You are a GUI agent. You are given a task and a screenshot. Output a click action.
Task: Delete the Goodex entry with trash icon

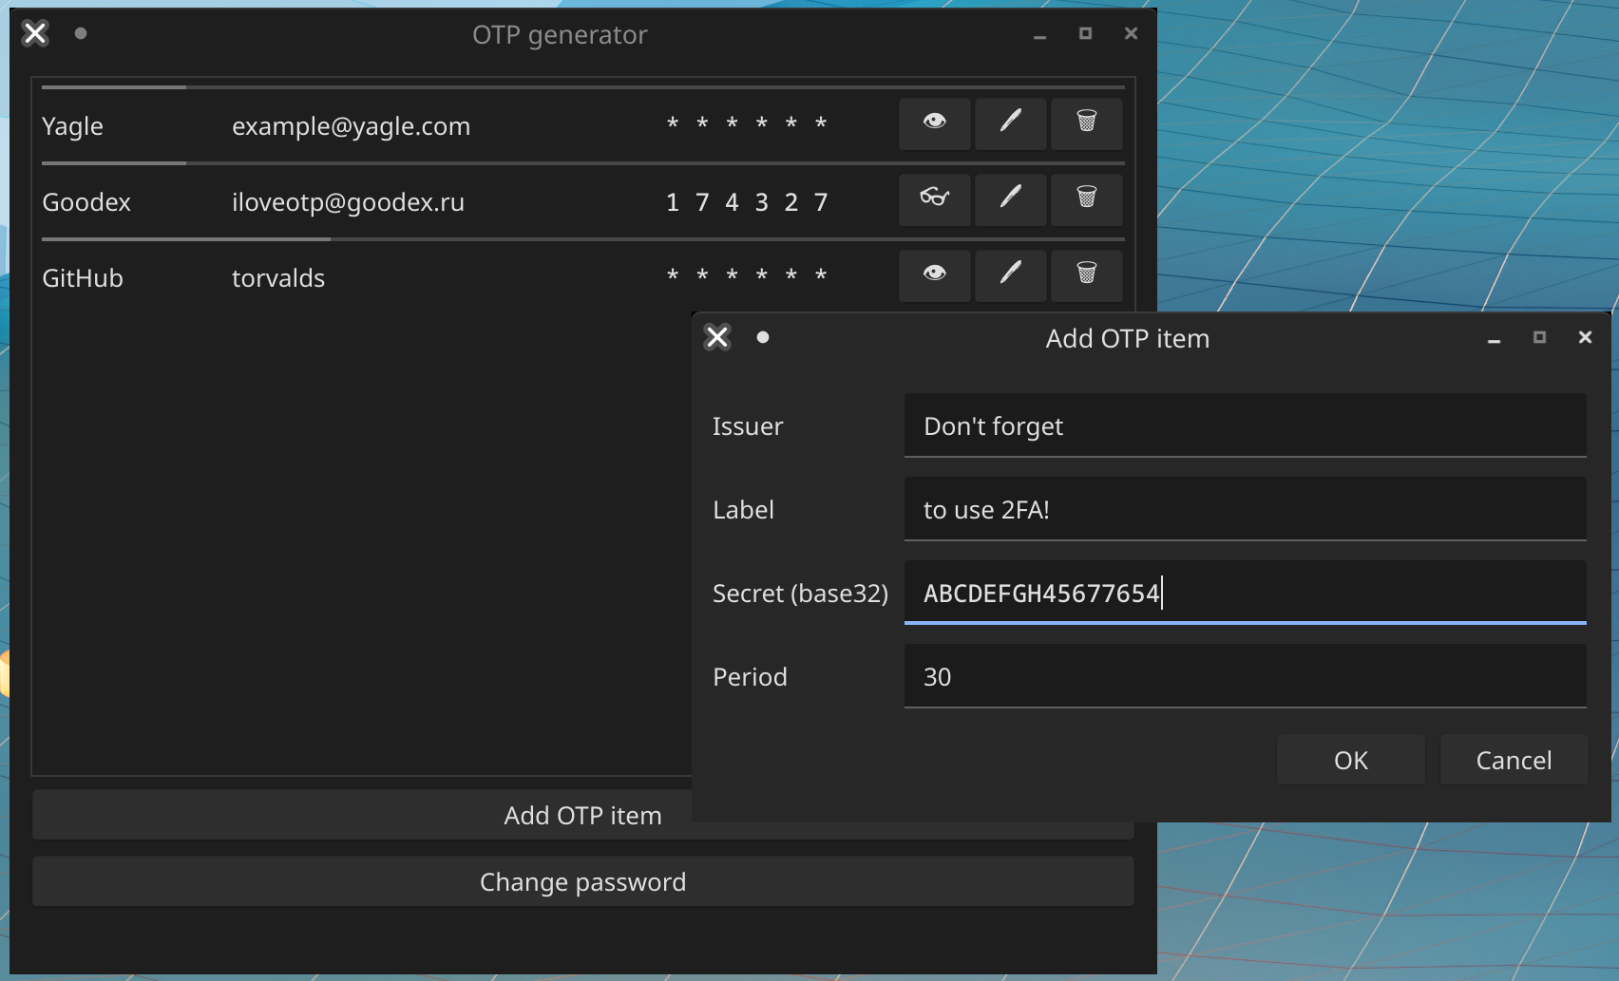[1087, 199]
